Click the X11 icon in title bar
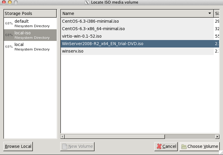This screenshot has height=155, width=223. pyautogui.click(x=87, y=2)
